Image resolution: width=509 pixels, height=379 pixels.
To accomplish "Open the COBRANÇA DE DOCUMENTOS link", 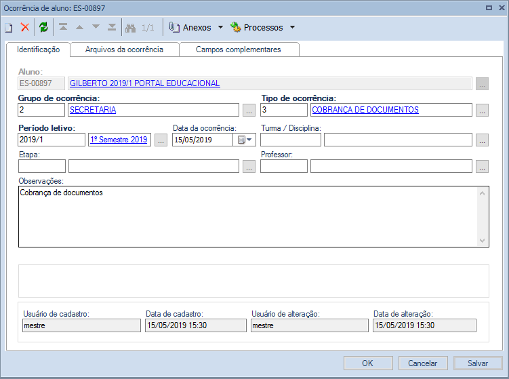I will [x=365, y=110].
